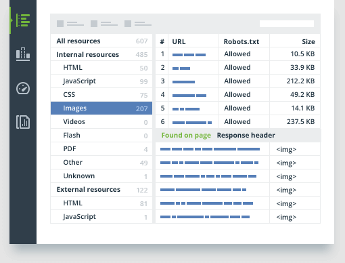The width and height of the screenshot is (345, 263).
Task: Tick the first gray checkbox in top toolbar
Action: click(x=60, y=24)
